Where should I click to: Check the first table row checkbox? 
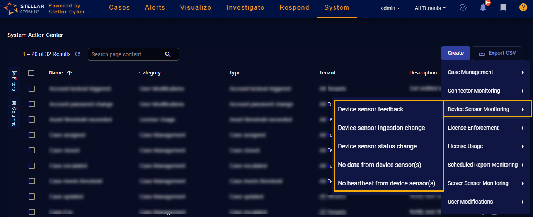tap(32, 89)
